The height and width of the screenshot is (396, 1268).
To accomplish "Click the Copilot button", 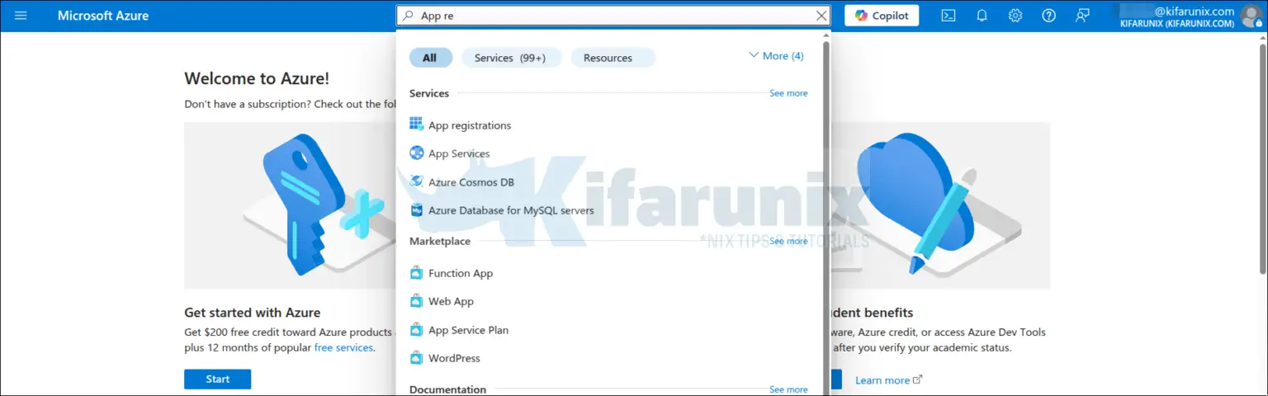I will coord(881,16).
